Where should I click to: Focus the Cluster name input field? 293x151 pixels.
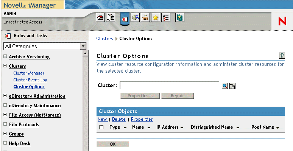170,86
